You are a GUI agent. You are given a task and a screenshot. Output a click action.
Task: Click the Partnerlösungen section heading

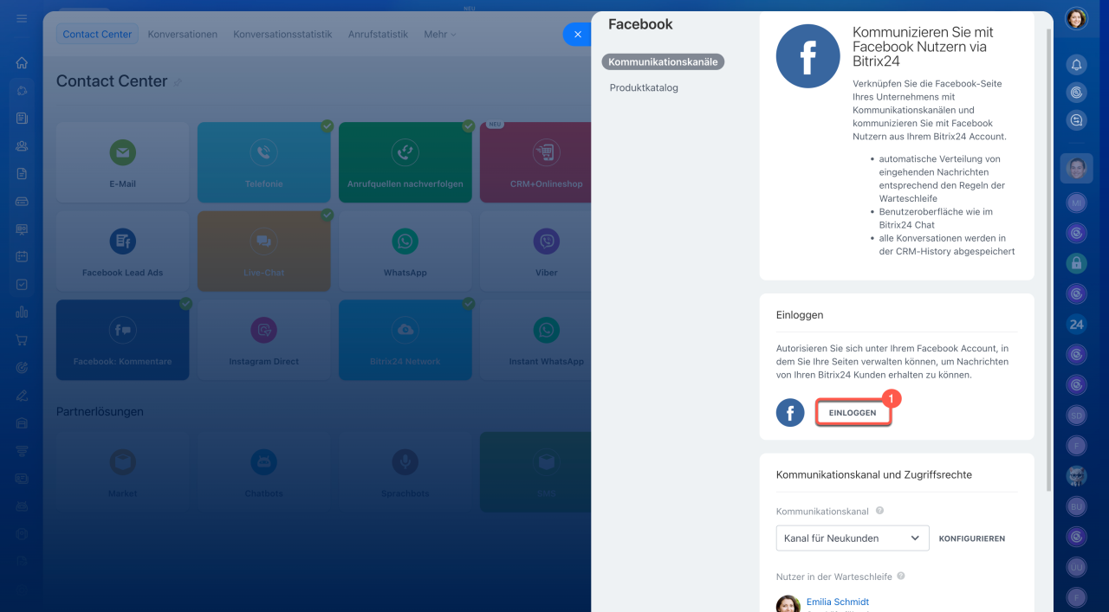(100, 411)
